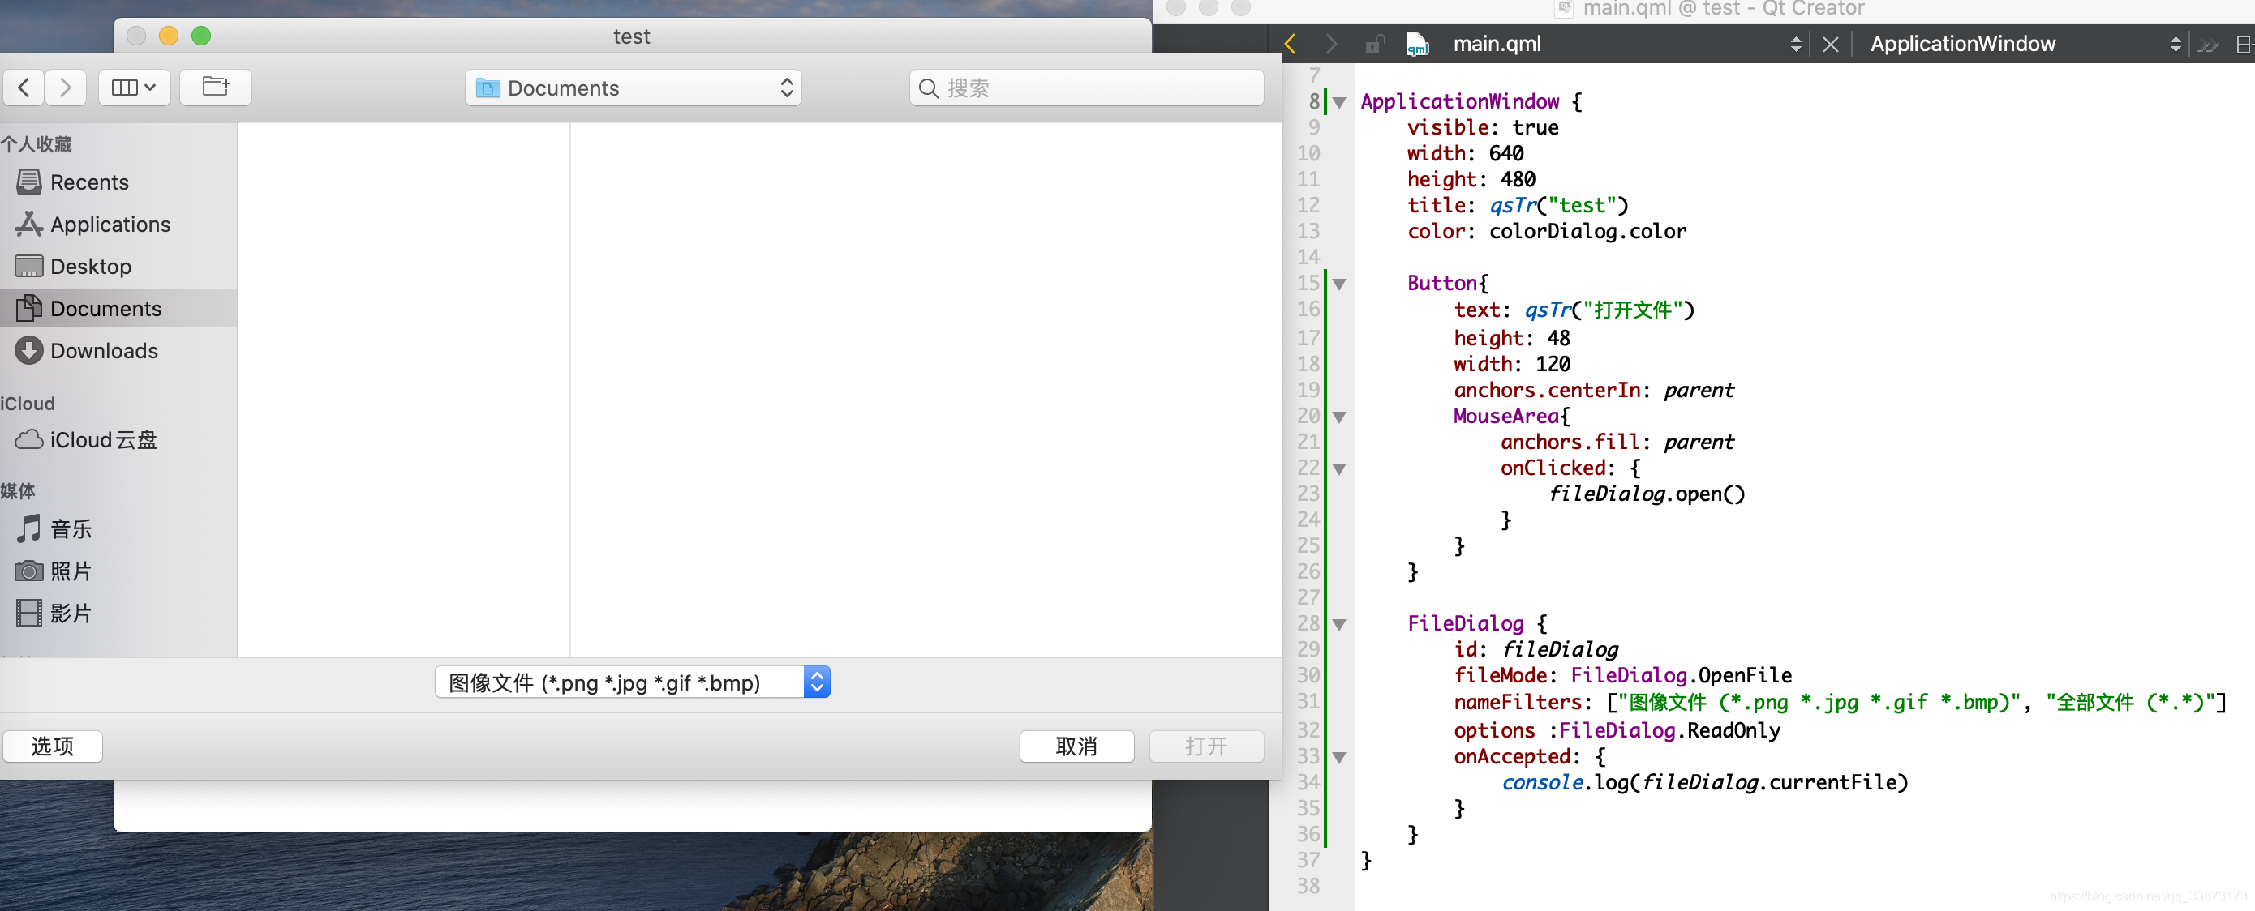Click the 搜索 search field

tap(1086, 88)
